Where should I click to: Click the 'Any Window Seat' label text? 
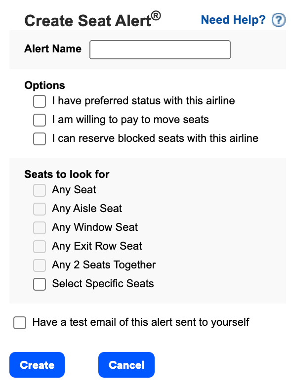[x=95, y=227]
